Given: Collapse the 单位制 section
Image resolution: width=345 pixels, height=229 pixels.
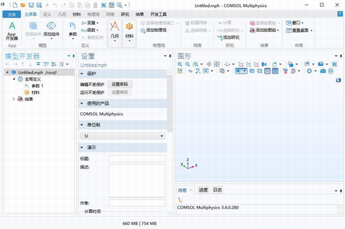Looking at the screenshot, I should (x=82, y=125).
